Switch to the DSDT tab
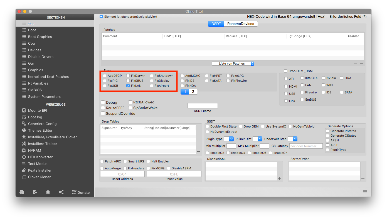 point(216,24)
